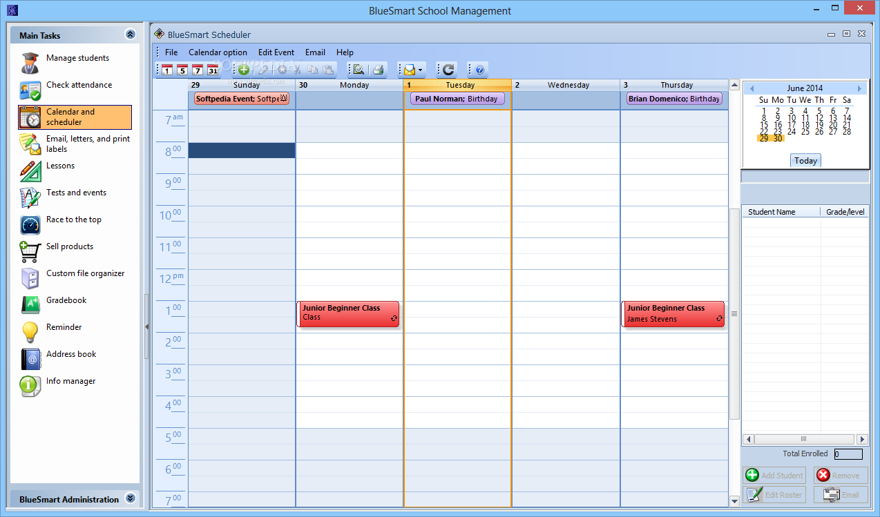Click the cut scissors toolbar icon

click(x=297, y=70)
